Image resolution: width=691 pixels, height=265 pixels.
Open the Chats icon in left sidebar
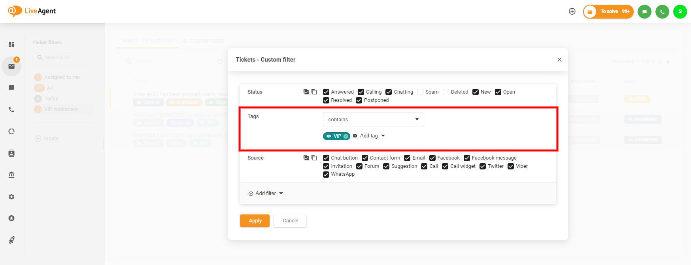point(11,88)
